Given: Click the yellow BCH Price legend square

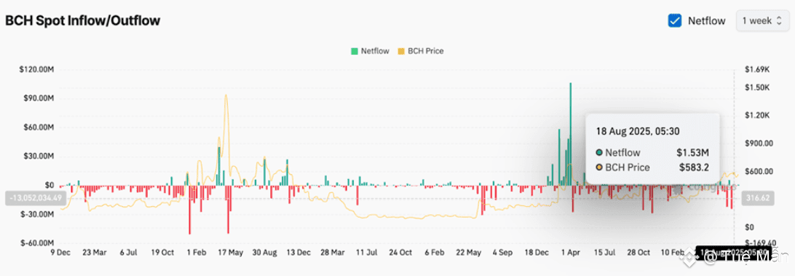Looking at the screenshot, I should click(x=401, y=51).
